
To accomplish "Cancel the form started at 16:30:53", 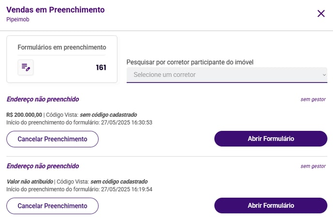I will coord(52,139).
